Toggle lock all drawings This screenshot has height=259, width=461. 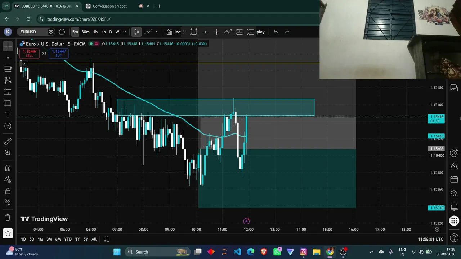pyautogui.click(x=8, y=191)
